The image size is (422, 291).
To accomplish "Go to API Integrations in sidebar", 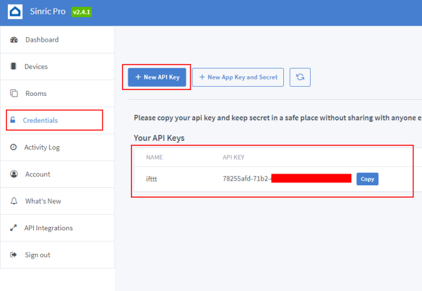I will (x=49, y=228).
